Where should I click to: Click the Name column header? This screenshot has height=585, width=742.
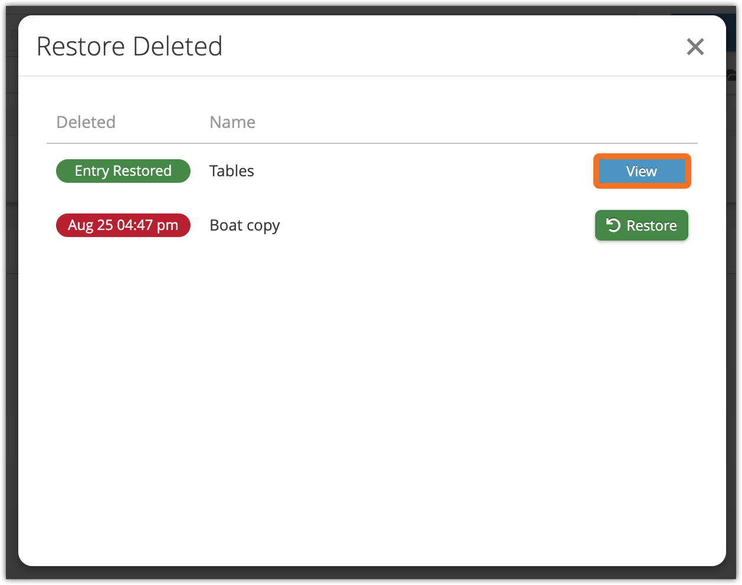232,122
